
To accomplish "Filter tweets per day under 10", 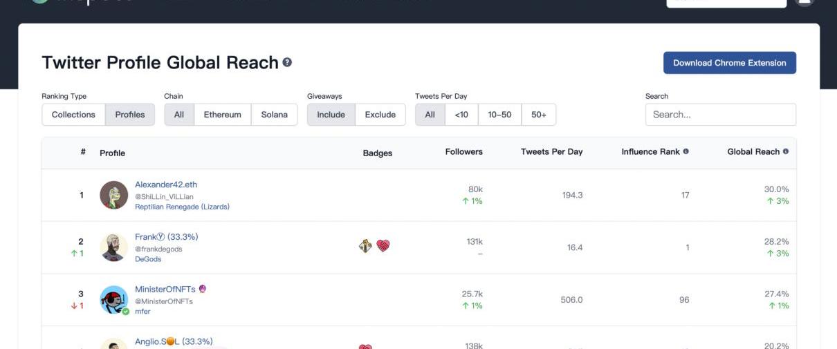I will 461,115.
